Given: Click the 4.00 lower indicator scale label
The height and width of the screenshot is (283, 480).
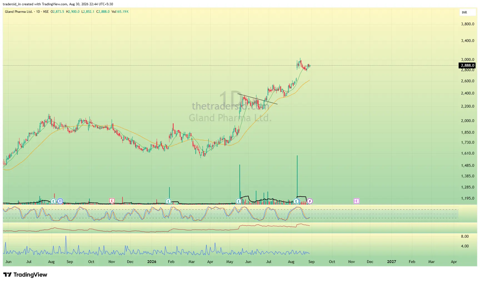Looking at the screenshot, I should [465, 246].
